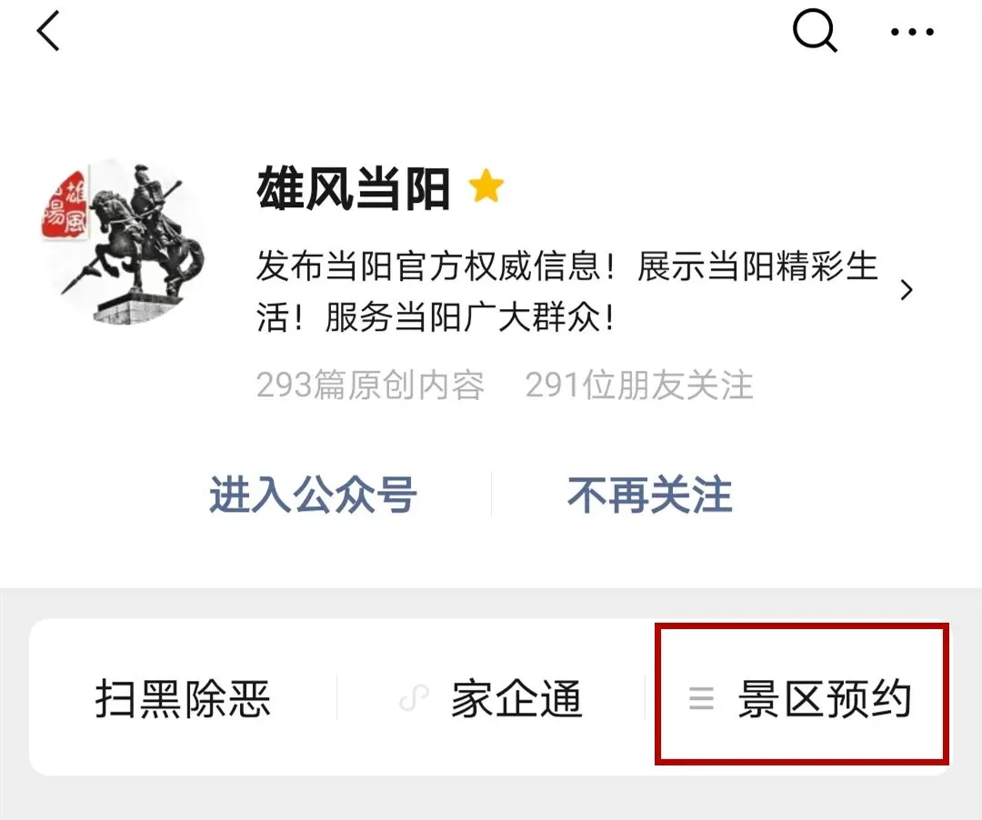Open search with the magnifier icon
982x820 pixels.
coord(815,31)
